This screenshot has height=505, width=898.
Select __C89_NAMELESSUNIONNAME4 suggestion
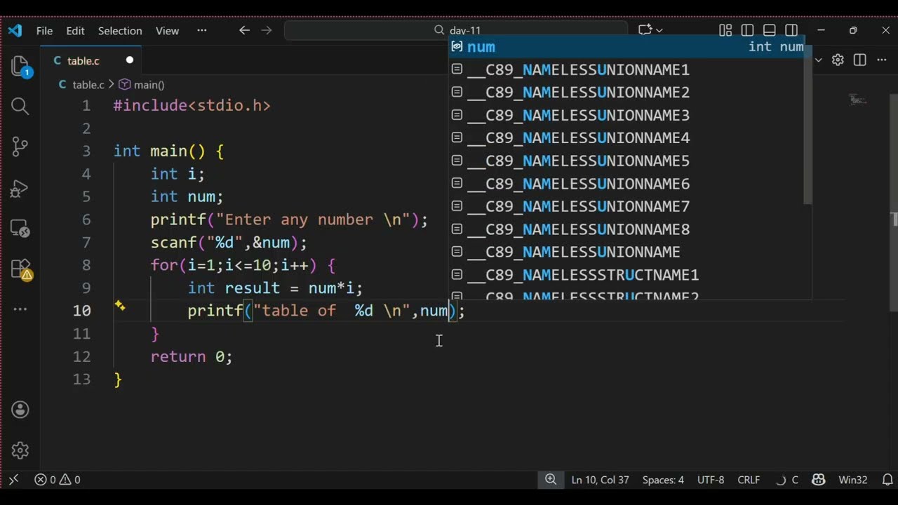[x=626, y=138]
